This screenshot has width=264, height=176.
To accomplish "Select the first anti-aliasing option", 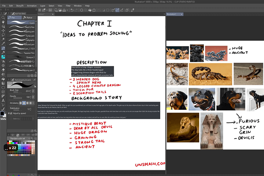I will [21, 103].
